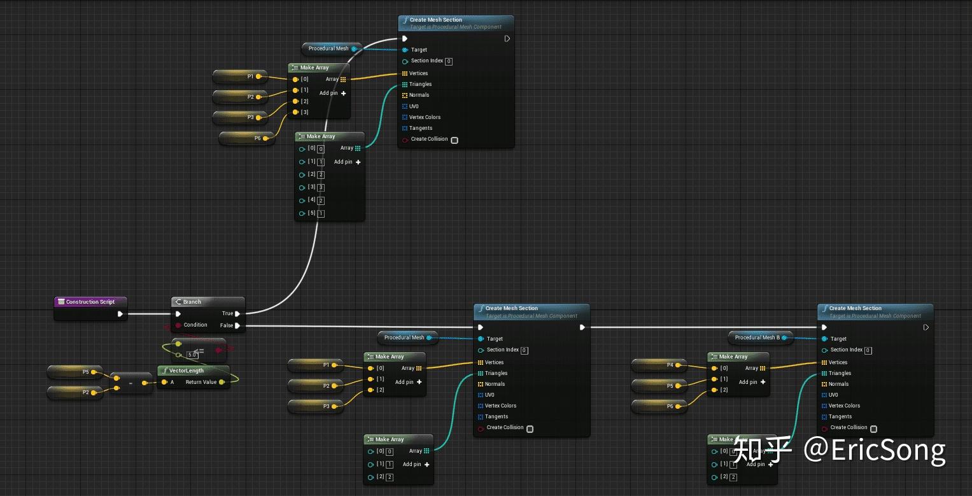Select the Vertices array pin on top Create Mesh Section
Image resolution: width=972 pixels, height=496 pixels.
point(405,73)
